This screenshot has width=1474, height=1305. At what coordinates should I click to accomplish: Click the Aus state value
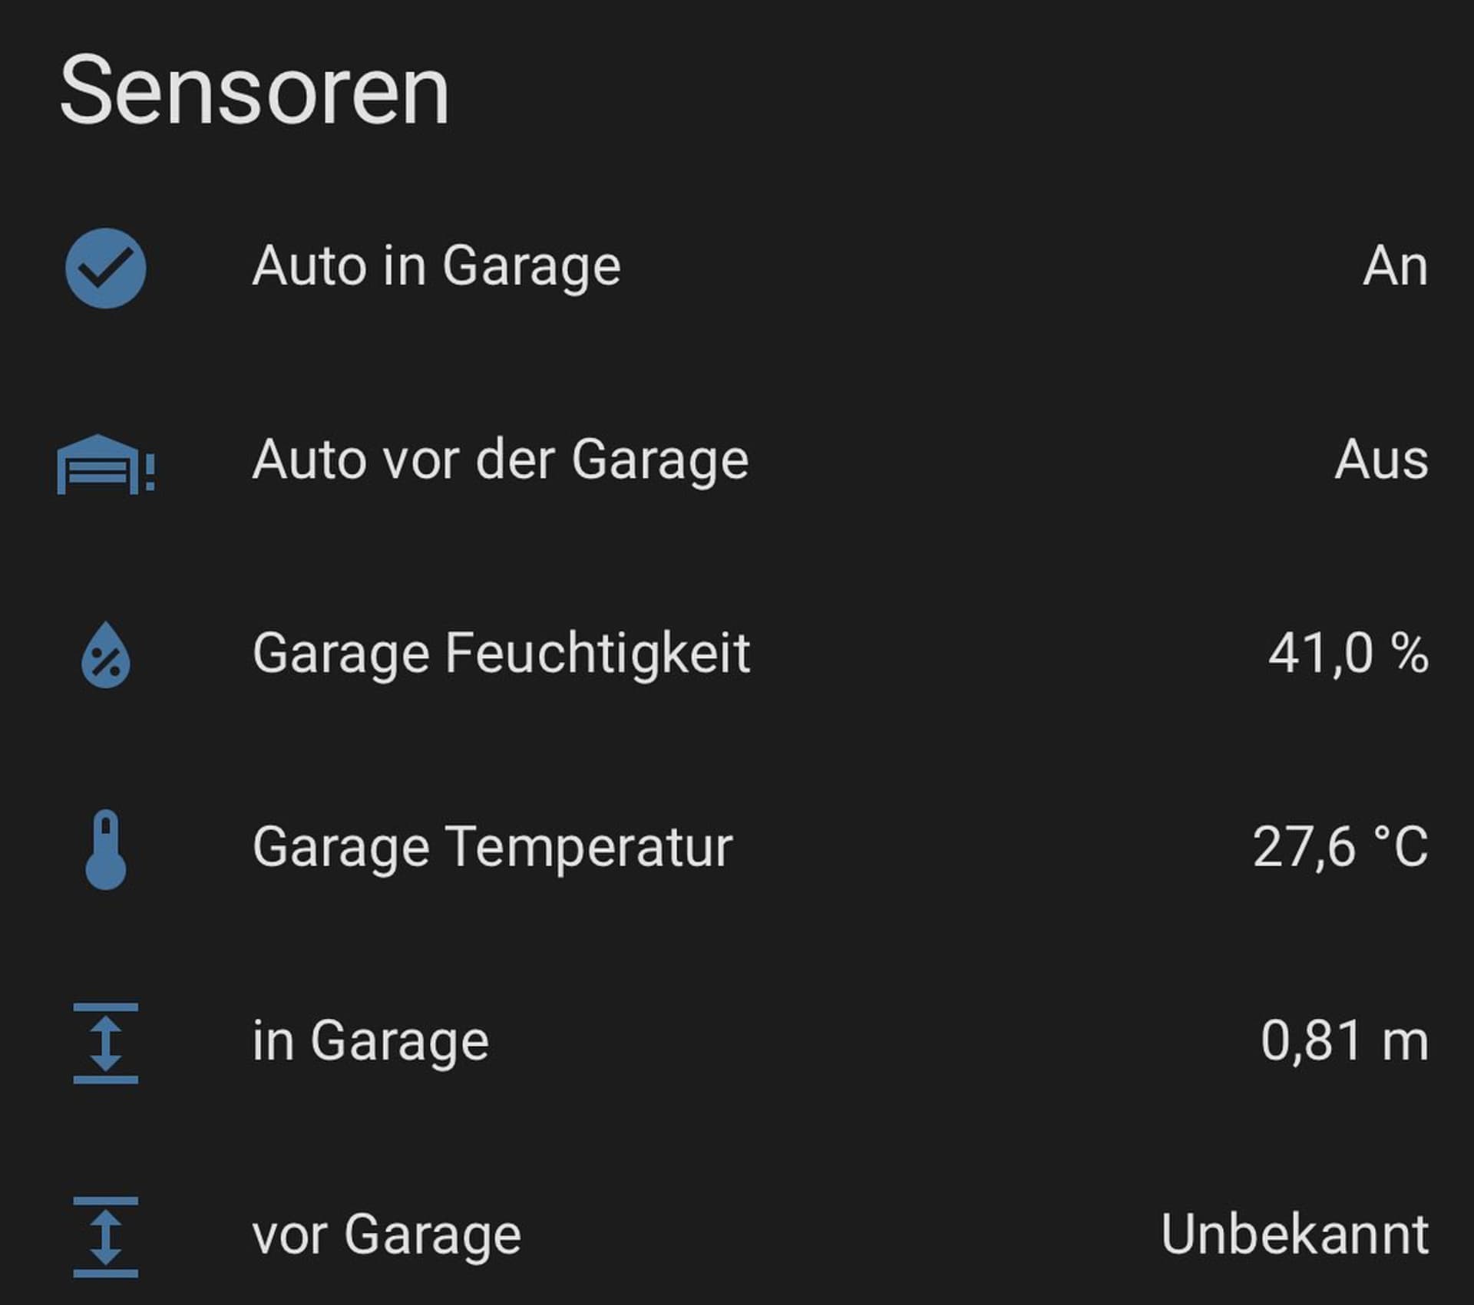[1381, 460]
